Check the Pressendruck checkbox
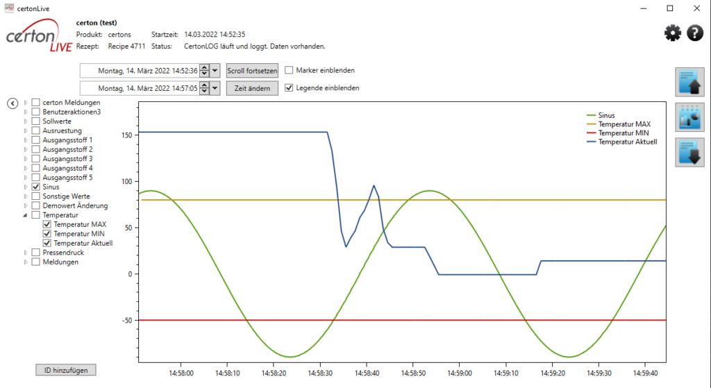711x388 pixels. click(36, 253)
